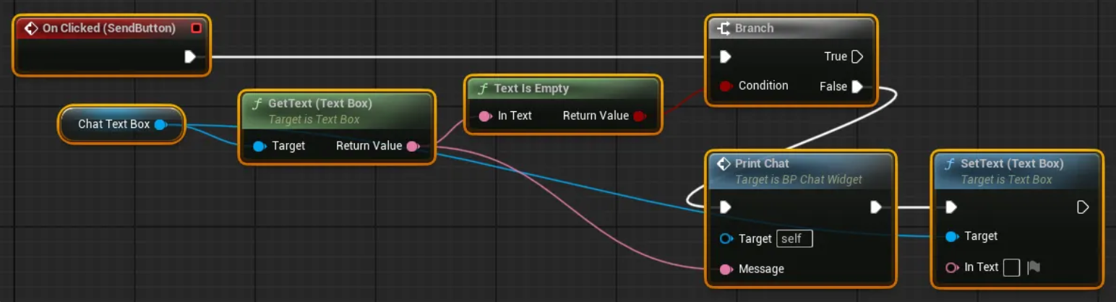
Task: Click the GetText node Return Value pin
Action: pyautogui.click(x=412, y=146)
